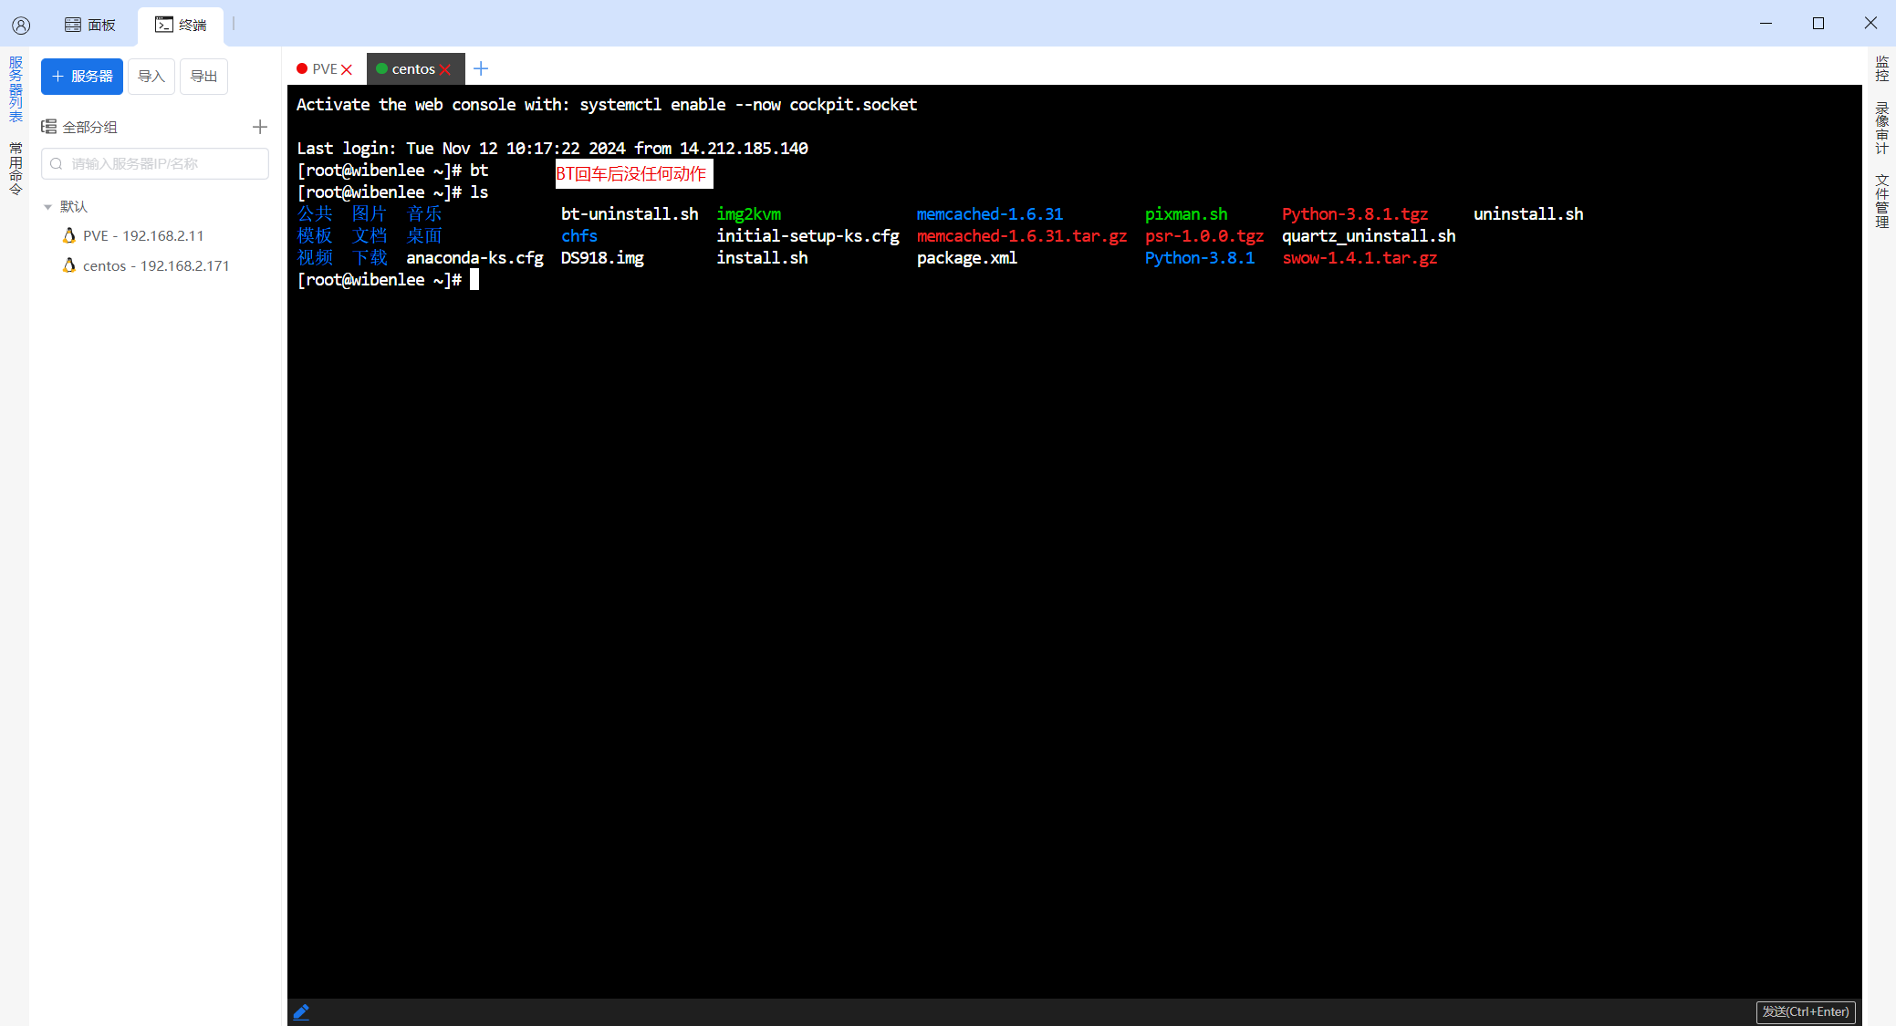Click the red status dot on PVE tab
The image size is (1896, 1026).
click(x=302, y=69)
